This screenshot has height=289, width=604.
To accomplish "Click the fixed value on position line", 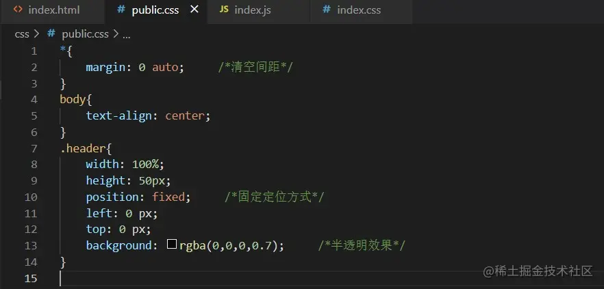I will coord(168,197).
